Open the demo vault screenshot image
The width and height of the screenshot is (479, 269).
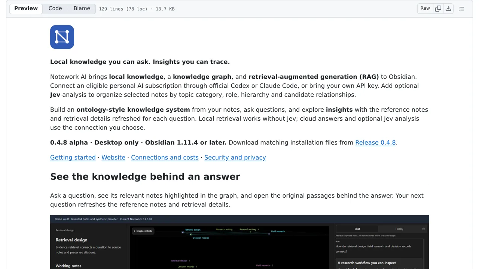pos(239,242)
